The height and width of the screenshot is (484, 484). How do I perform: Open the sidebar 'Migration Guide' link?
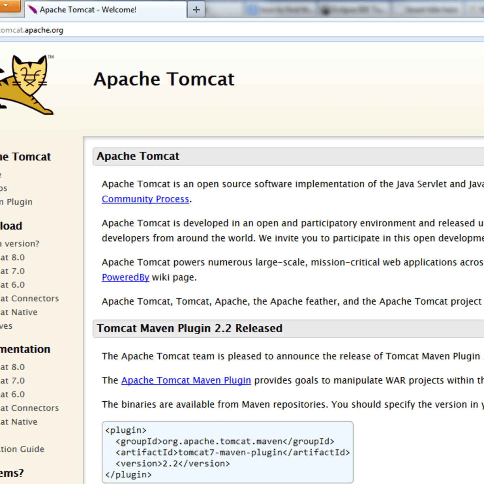22,449
